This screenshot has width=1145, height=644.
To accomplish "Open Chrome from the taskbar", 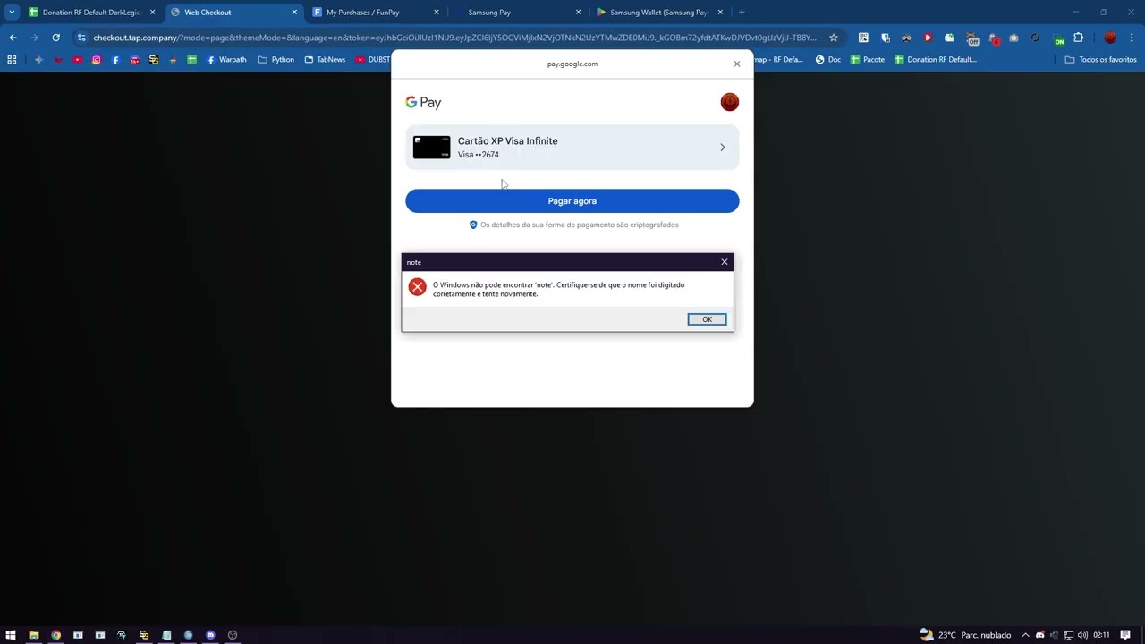I will (55, 635).
